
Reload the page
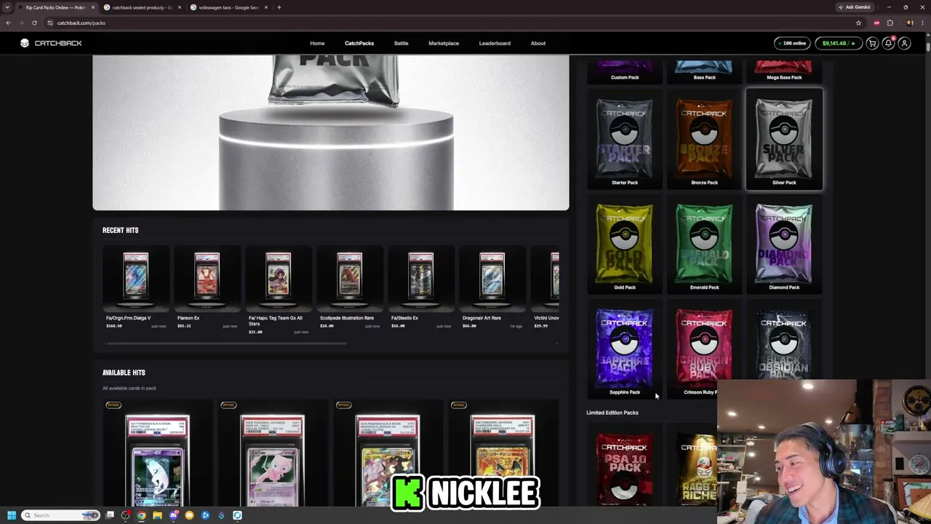pos(34,23)
